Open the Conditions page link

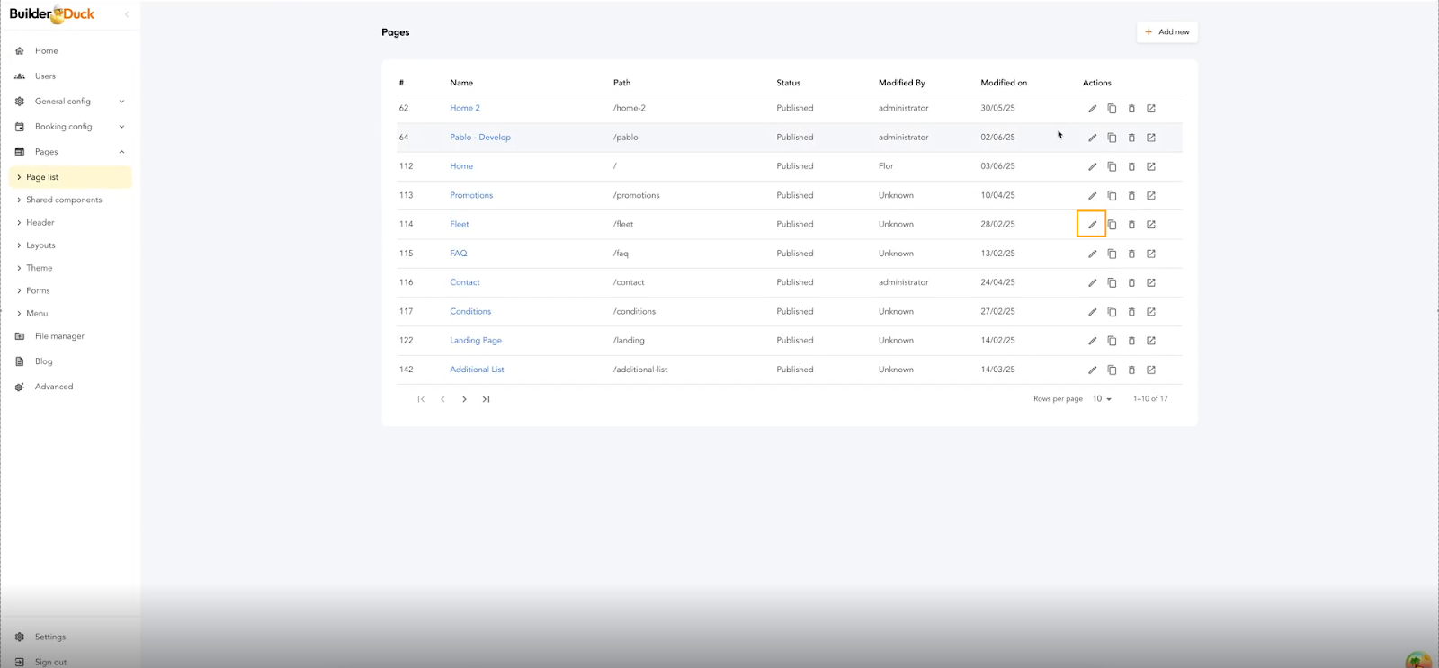click(470, 312)
